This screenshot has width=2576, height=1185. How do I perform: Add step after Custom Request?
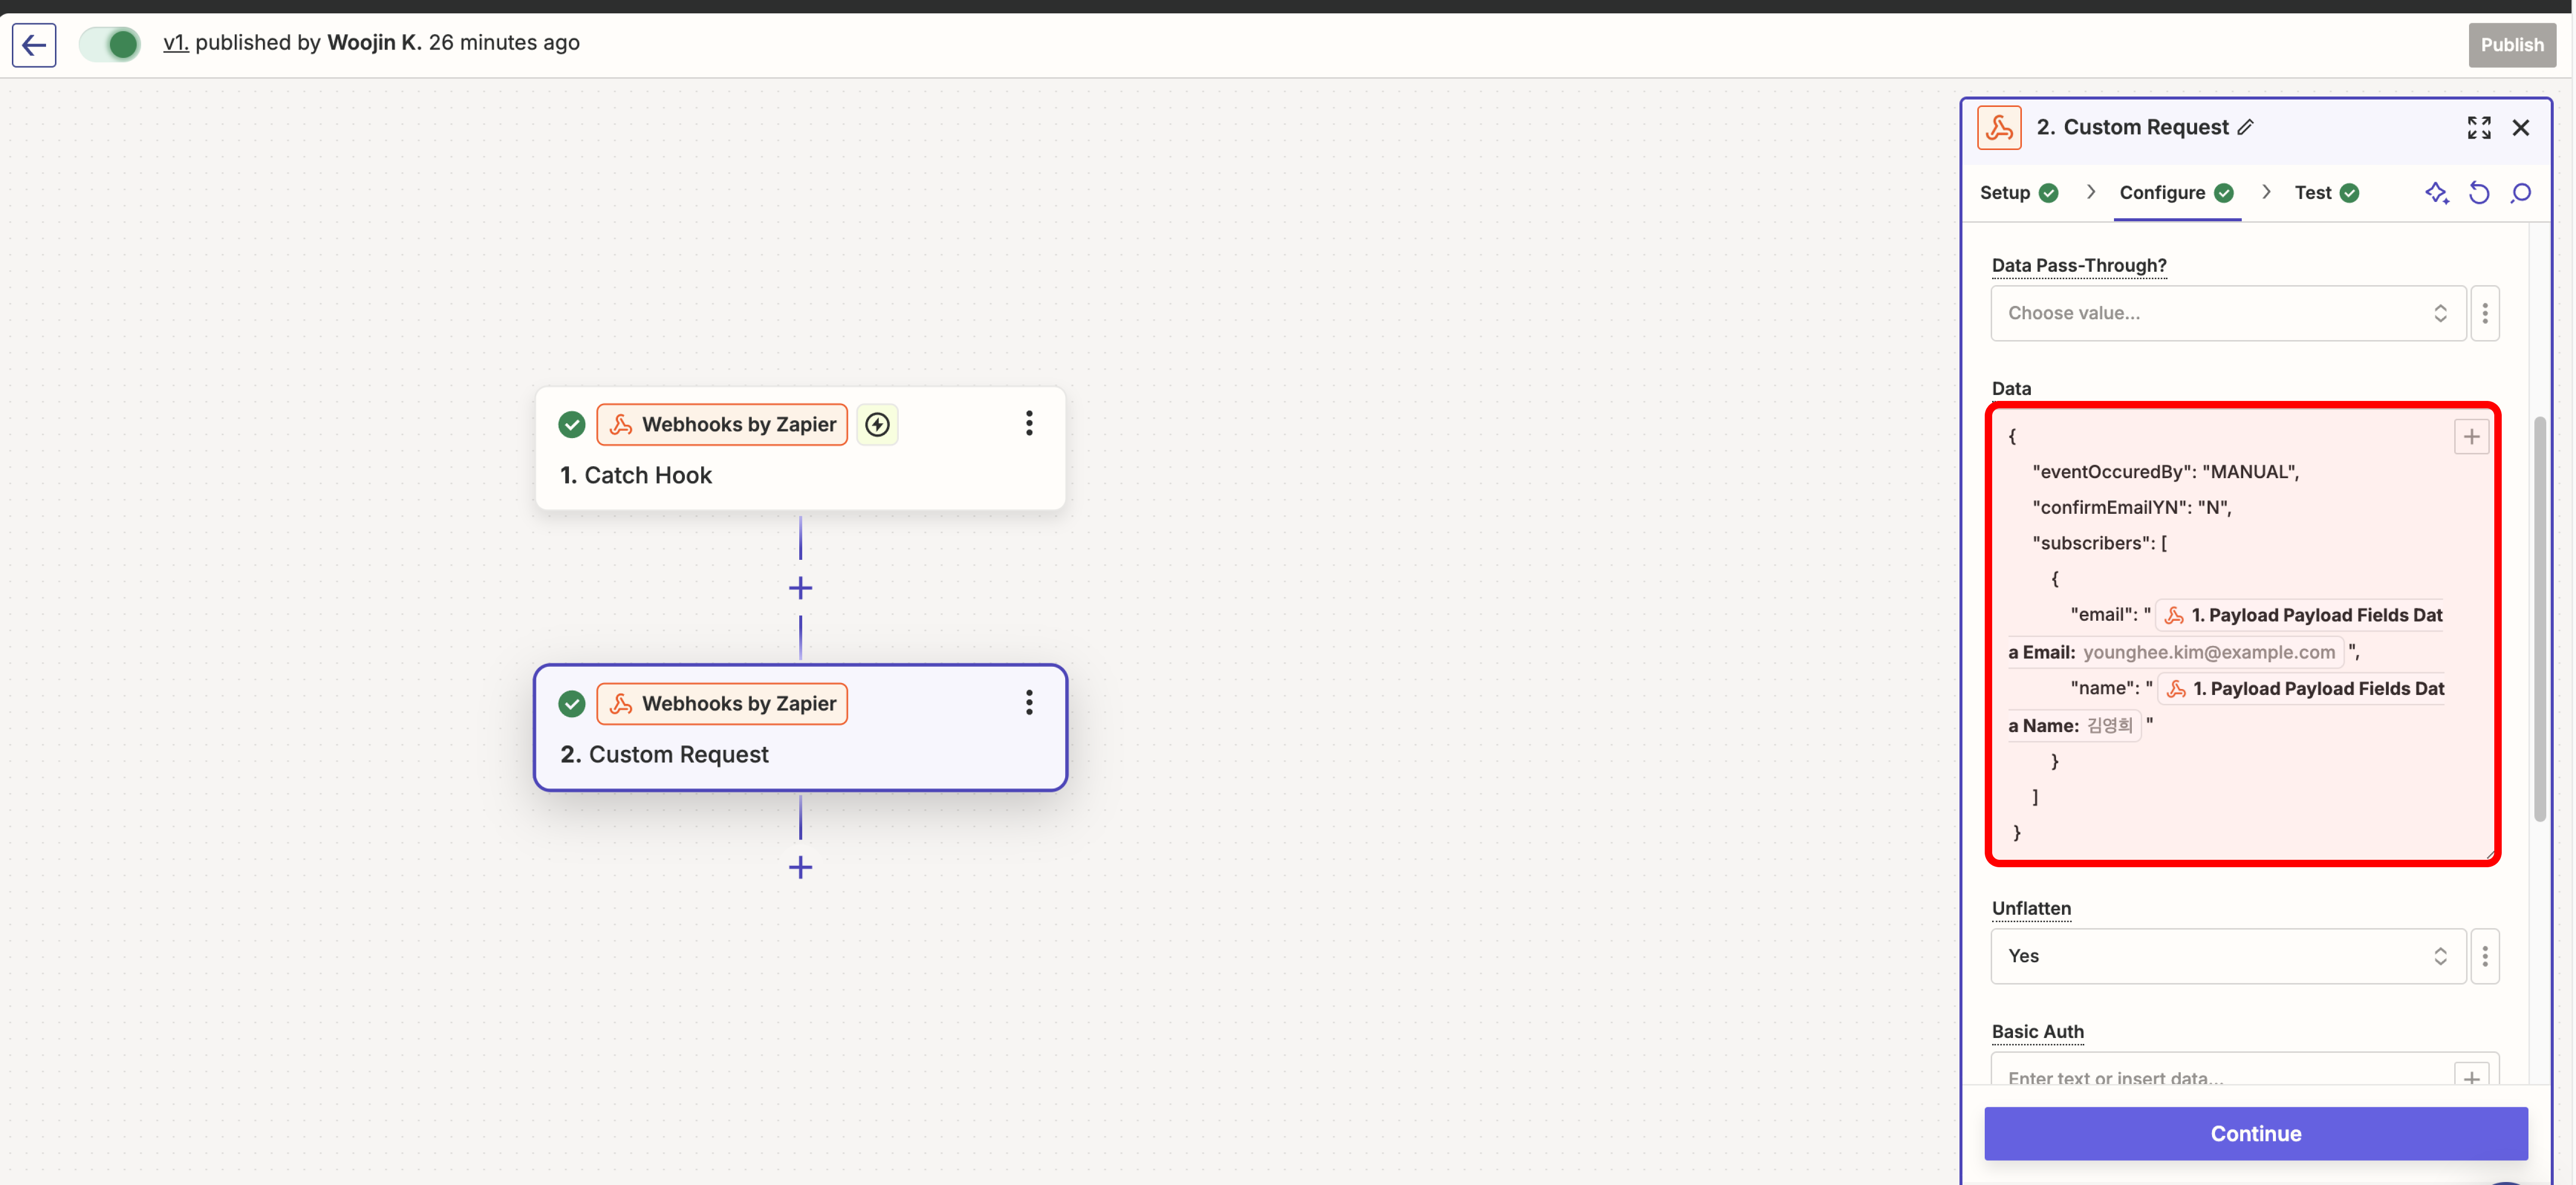(800, 867)
